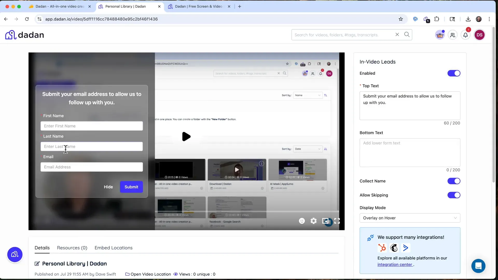
Task: Click the video title Personal Library | Dadan
Action: pyautogui.click(x=74, y=264)
